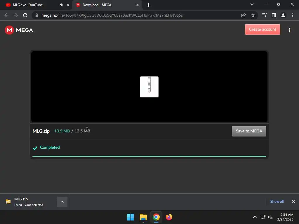The width and height of the screenshot is (299, 224).
Task: Click the downloaded zip folder icon
Action: [x=8, y=202]
